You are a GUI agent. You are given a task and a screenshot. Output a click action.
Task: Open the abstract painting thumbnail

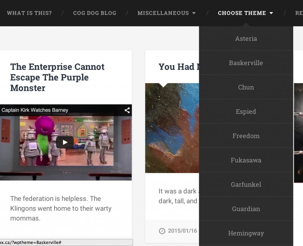pos(172,128)
